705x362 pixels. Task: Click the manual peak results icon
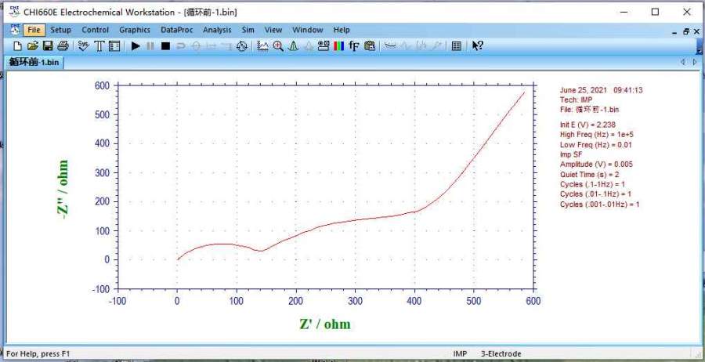pyautogui.click(x=293, y=46)
